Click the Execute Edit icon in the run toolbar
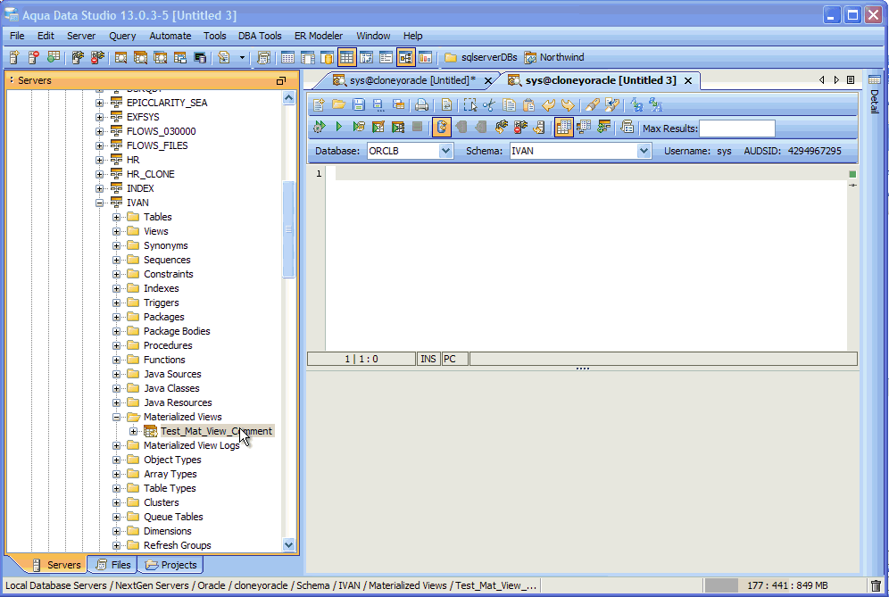 [x=378, y=127]
